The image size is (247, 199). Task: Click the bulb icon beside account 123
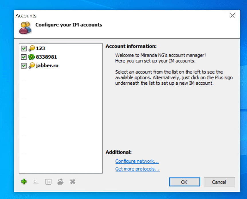pyautogui.click(x=32, y=48)
